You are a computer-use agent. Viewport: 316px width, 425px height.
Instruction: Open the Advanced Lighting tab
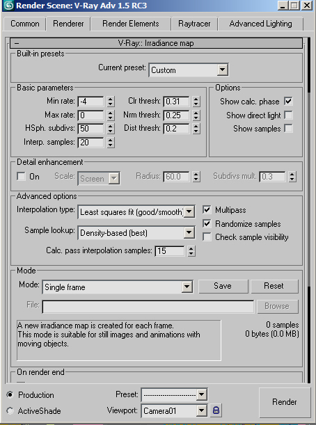click(261, 24)
